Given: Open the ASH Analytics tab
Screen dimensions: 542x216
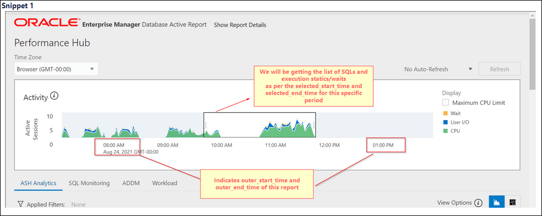Looking at the screenshot, I should click(39, 183).
